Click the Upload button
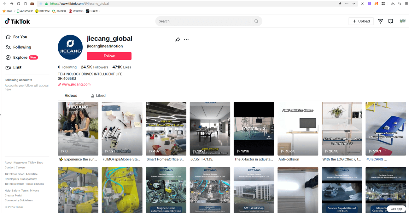 tap(361, 21)
